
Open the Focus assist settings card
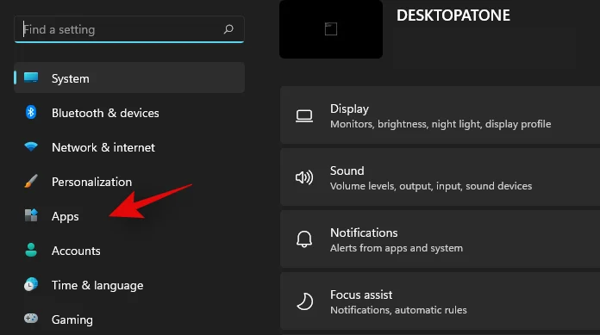(440, 301)
